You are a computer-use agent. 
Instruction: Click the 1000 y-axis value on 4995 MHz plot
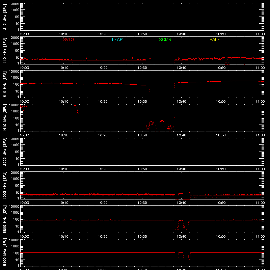click(15, 179)
